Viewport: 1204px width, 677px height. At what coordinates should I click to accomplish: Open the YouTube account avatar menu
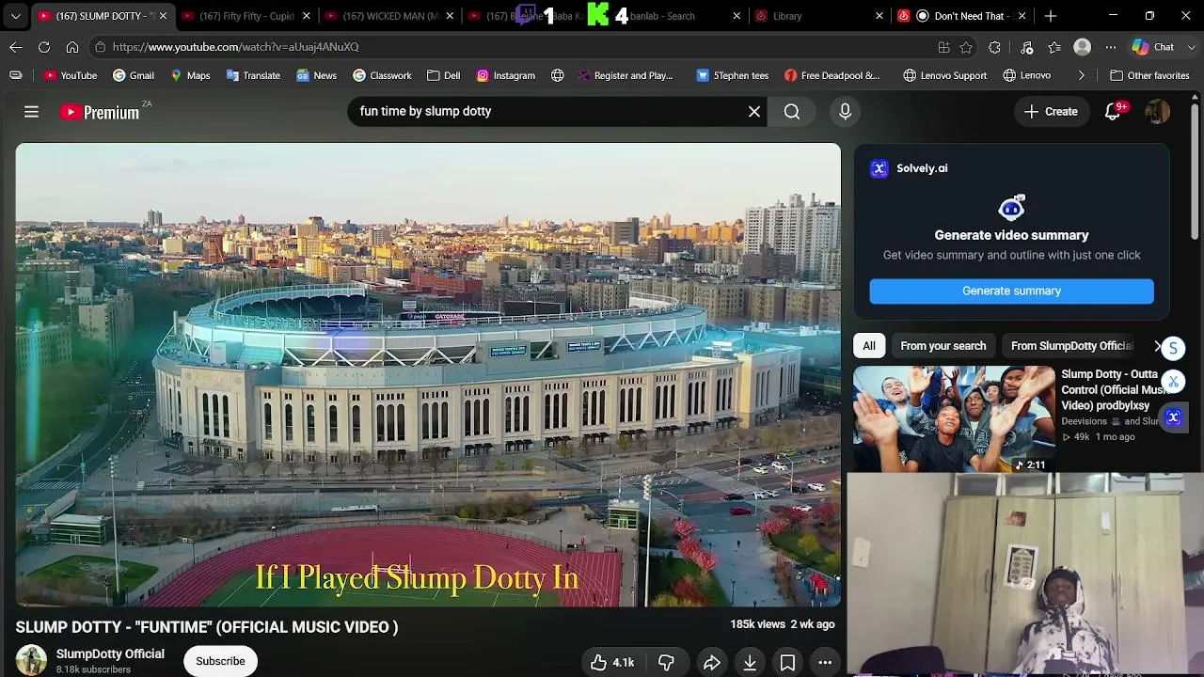coord(1157,111)
